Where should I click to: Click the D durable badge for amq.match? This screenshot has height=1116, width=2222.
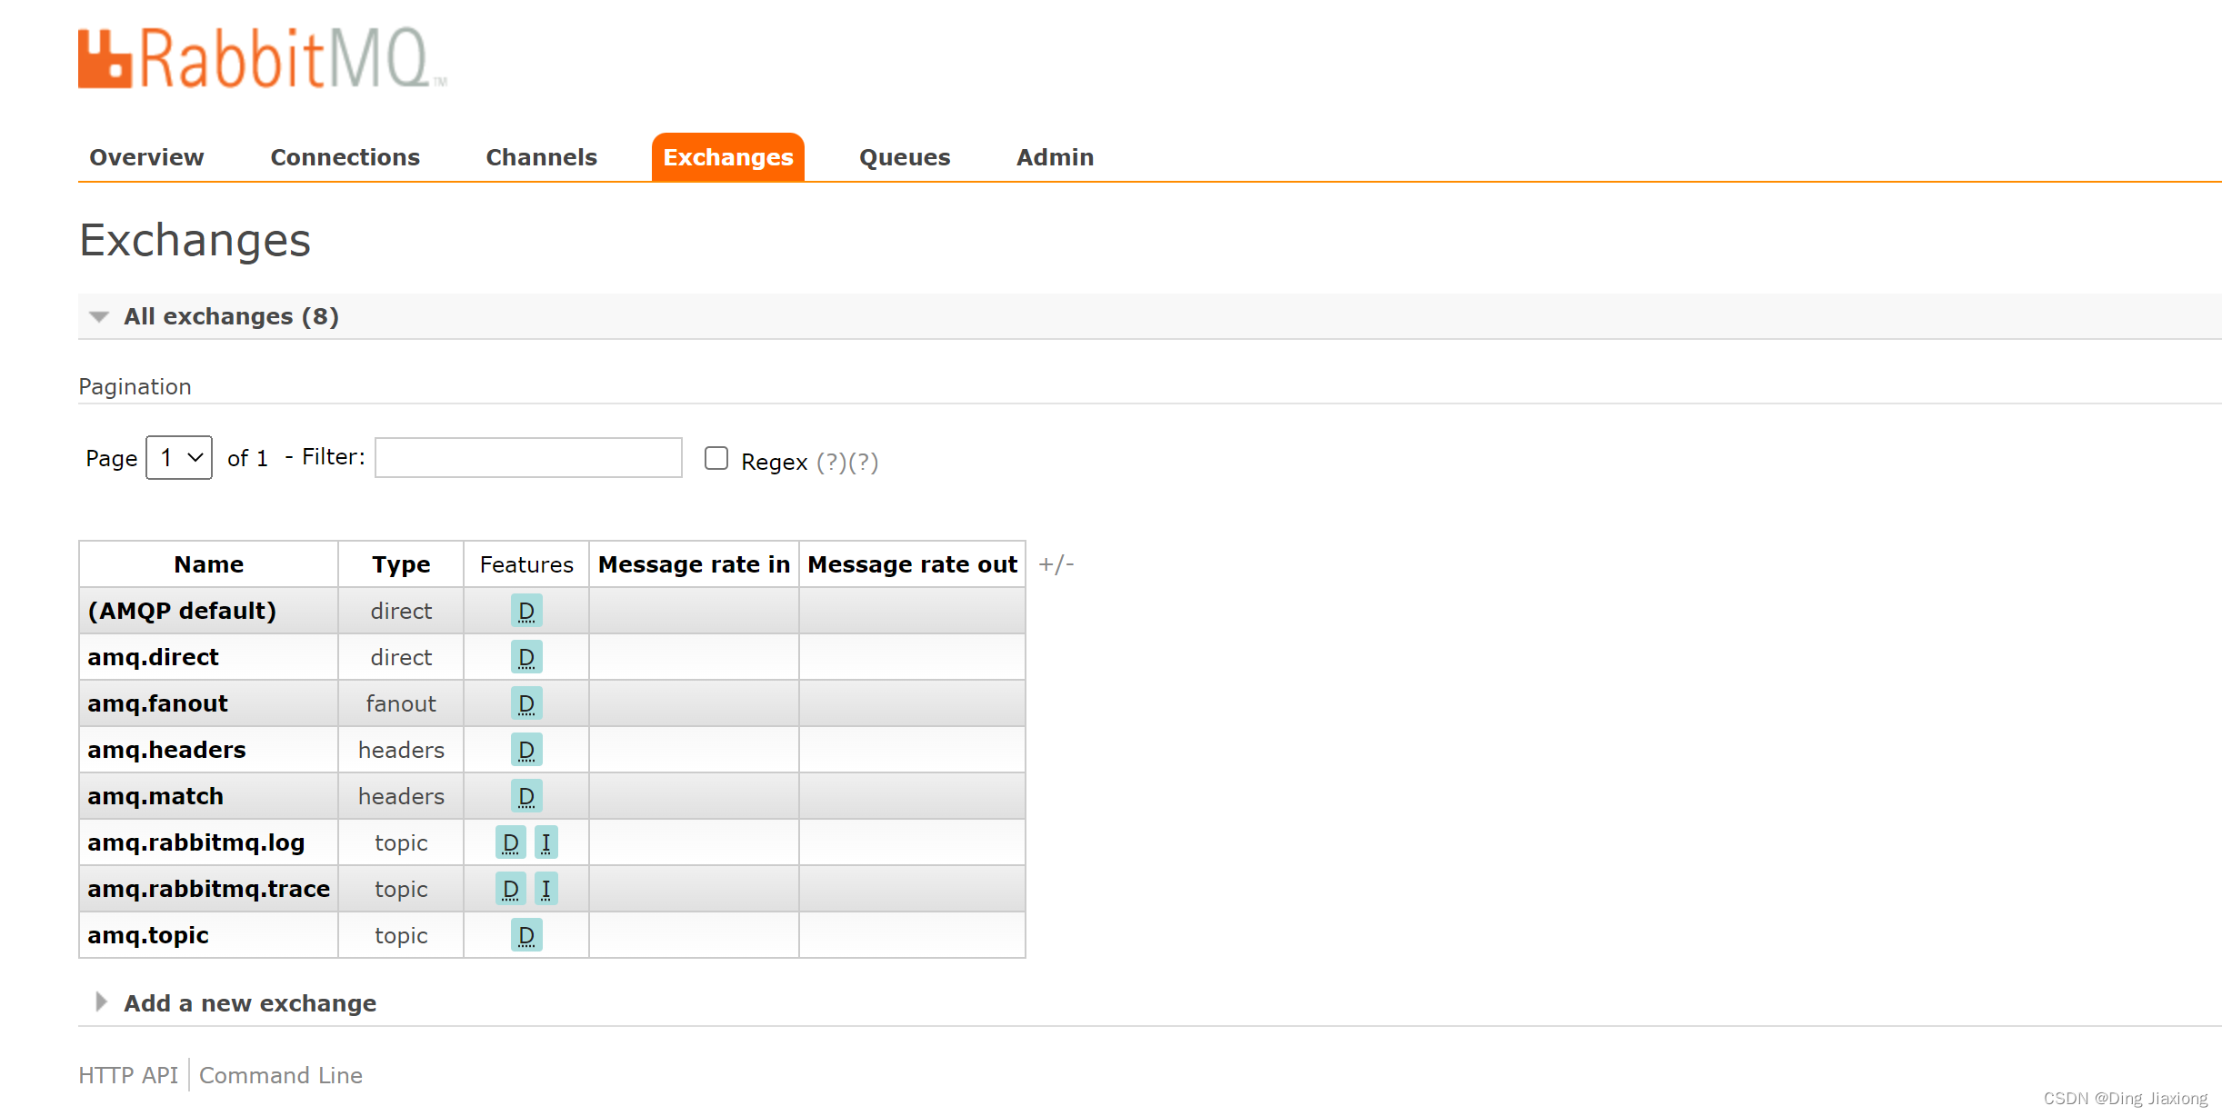[526, 796]
